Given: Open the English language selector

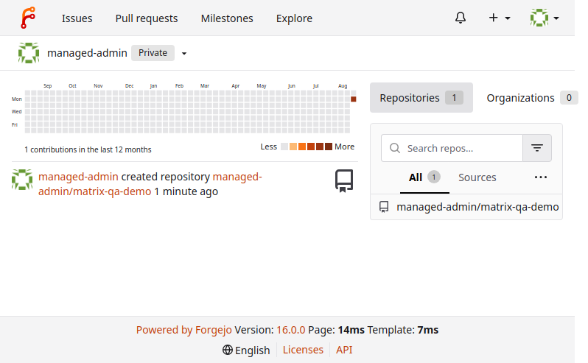Looking at the screenshot, I should point(246,350).
